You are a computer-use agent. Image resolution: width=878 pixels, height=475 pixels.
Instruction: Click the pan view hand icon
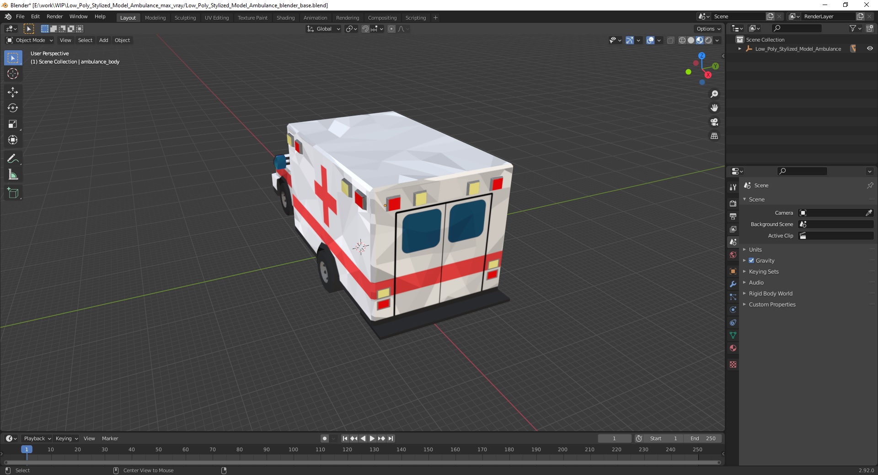pos(714,108)
